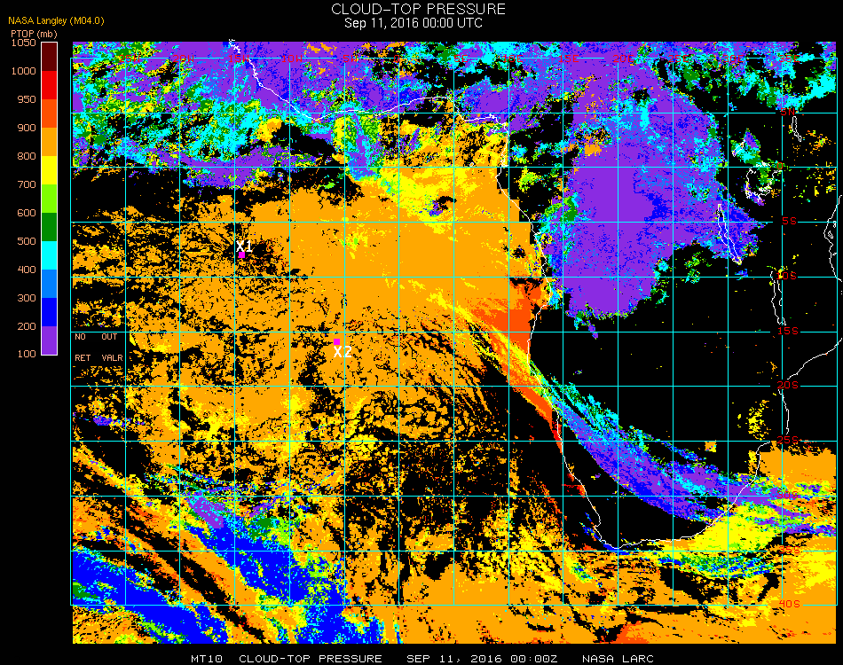843x665 pixels.
Task: Click the 100 tick label
Action: (x=27, y=354)
